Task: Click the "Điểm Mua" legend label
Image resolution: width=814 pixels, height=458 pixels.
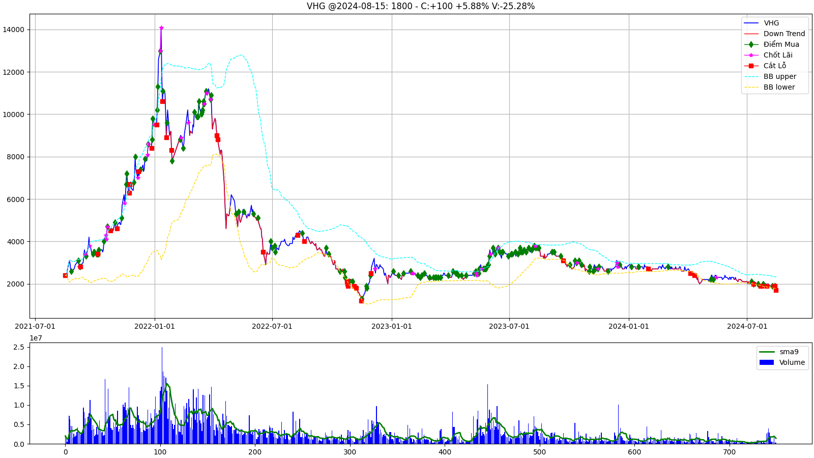Action: [x=781, y=44]
